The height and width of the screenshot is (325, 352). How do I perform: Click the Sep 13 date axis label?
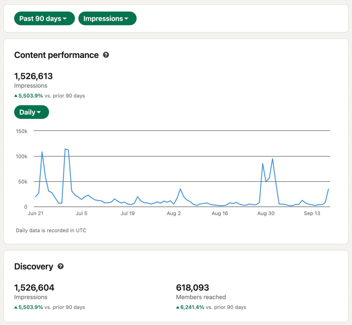312,213
